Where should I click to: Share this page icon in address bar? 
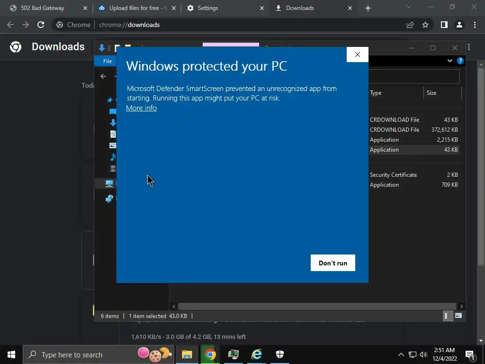(x=410, y=25)
